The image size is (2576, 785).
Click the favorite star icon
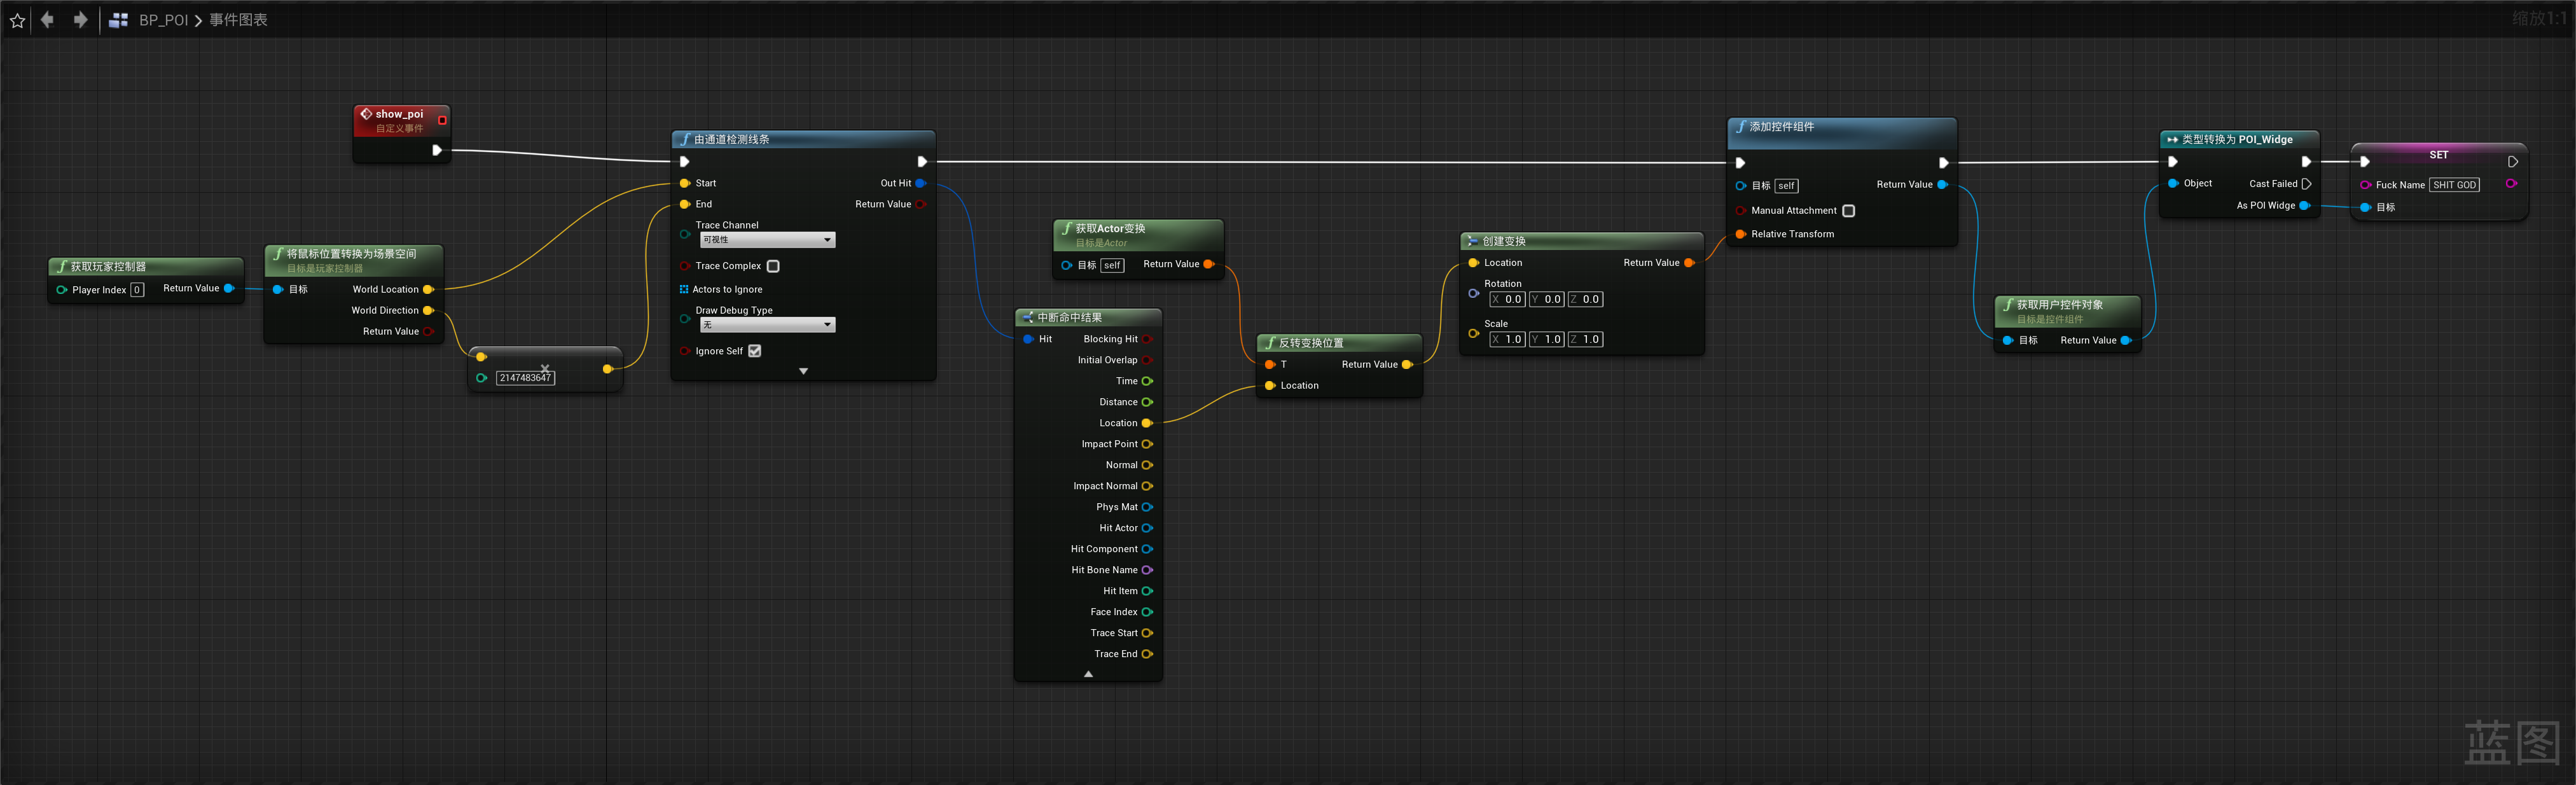click(x=17, y=20)
